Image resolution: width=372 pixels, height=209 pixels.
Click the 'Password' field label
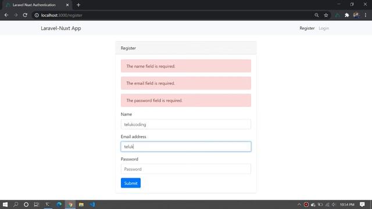click(129, 159)
